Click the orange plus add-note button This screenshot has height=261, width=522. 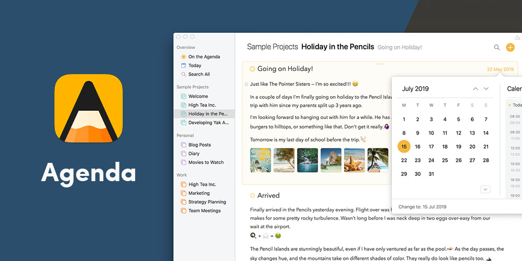pyautogui.click(x=511, y=48)
